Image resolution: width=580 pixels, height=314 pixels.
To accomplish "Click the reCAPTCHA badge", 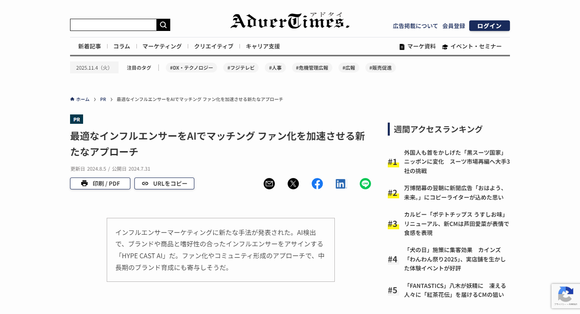I will tap(565, 296).
